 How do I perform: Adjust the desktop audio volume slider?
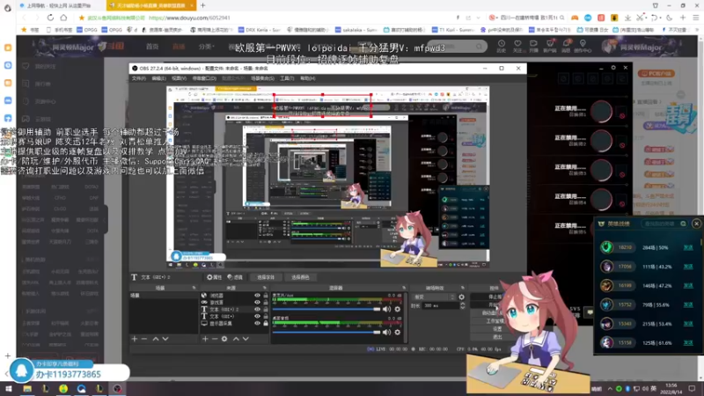pyautogui.click(x=326, y=333)
